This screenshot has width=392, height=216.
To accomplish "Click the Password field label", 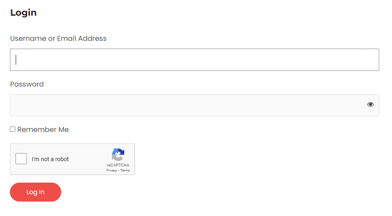I will pyautogui.click(x=27, y=84).
